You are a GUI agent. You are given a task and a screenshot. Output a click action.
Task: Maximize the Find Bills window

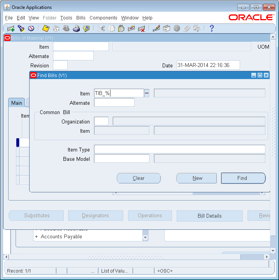click(260, 75)
